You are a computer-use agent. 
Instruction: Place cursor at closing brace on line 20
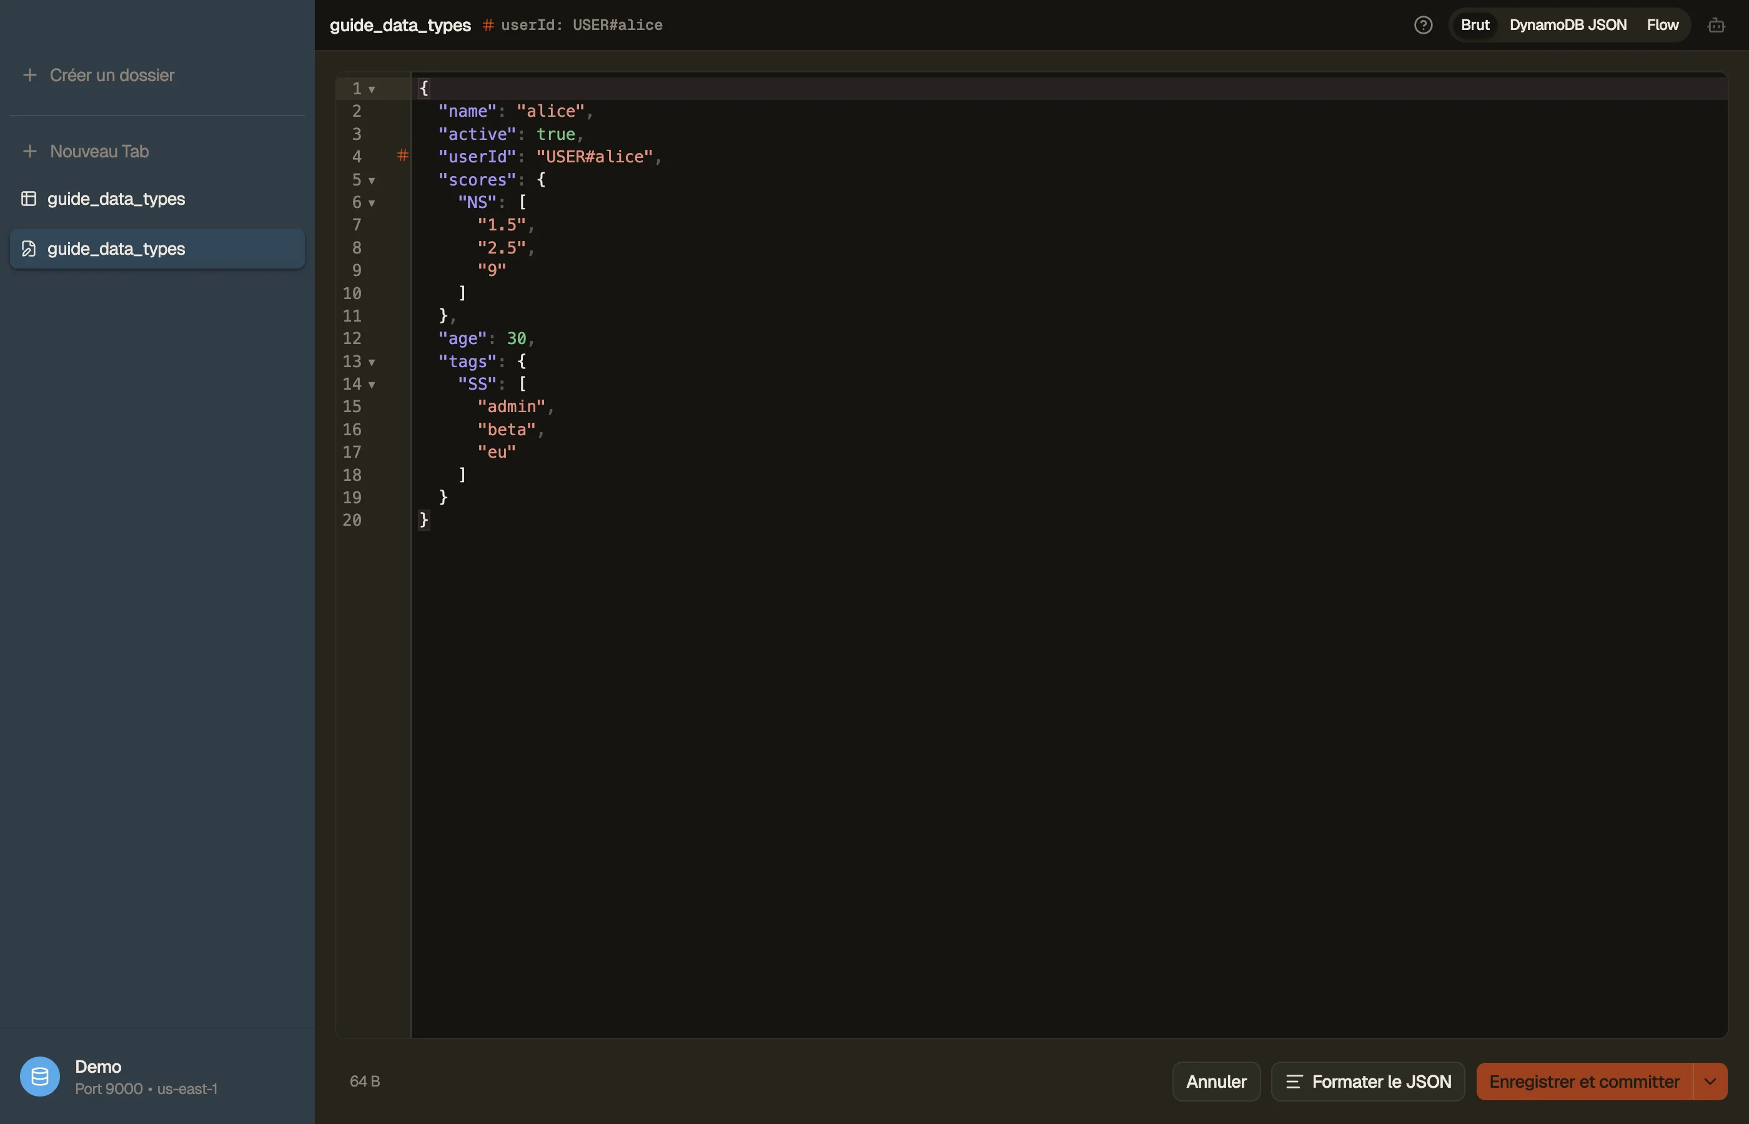424,520
